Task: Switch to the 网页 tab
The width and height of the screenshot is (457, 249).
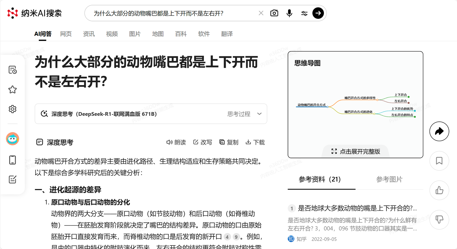Action: pos(66,34)
